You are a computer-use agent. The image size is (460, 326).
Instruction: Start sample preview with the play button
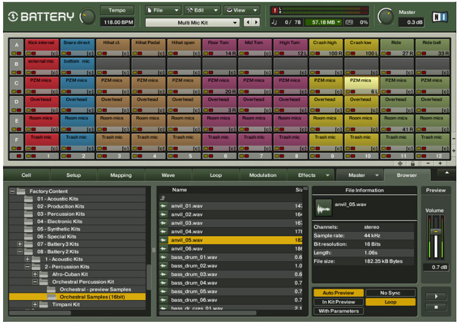coord(436,296)
